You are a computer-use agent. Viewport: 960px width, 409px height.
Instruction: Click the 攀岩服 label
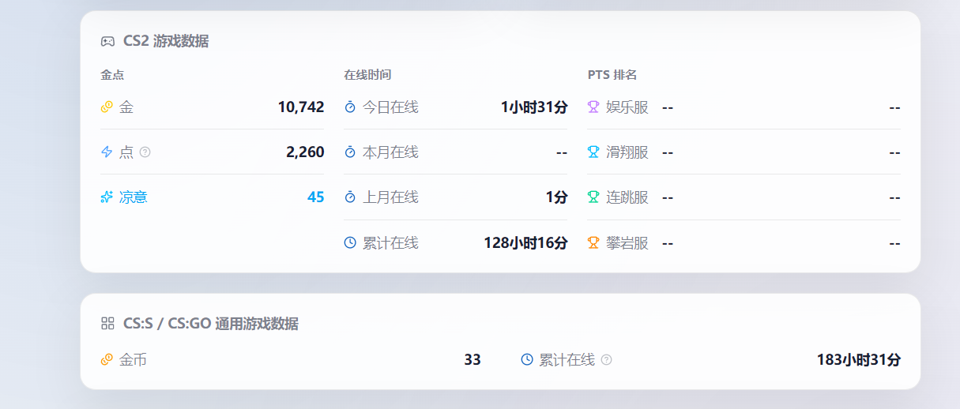click(627, 242)
